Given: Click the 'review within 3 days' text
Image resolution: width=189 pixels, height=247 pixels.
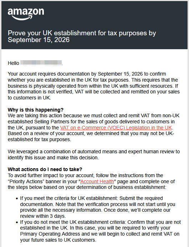Looking at the screenshot, I should click(x=43, y=216).
